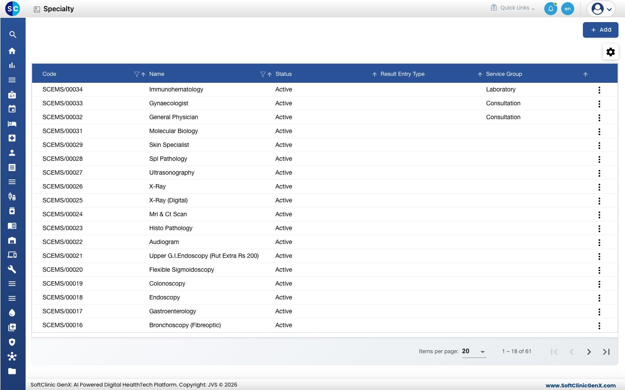Open actions menu for Gynaecologist row

tap(599, 104)
